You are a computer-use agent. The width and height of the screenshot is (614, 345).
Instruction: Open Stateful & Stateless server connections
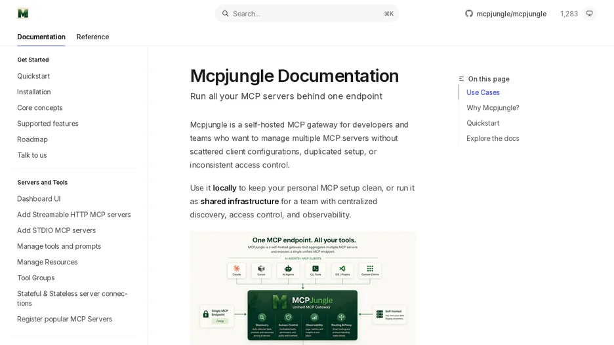coord(72,298)
